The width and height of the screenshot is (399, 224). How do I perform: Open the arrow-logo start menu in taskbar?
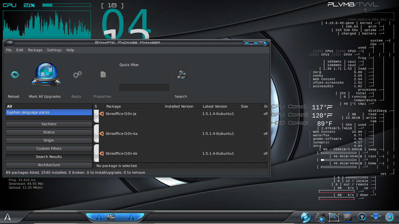7,217
